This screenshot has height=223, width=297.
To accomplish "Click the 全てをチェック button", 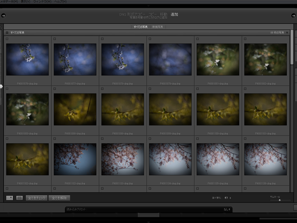I will click(36, 198).
